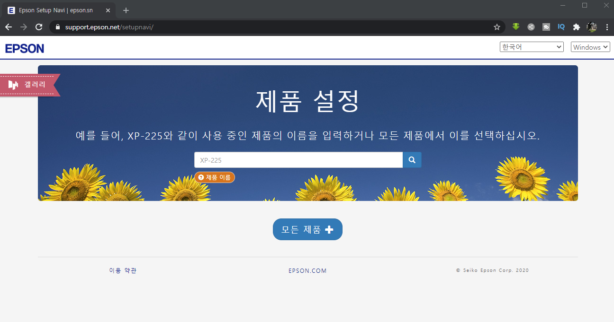Image resolution: width=614 pixels, height=322 pixels.
Task: Click the 제품 이름 help badge
Action: (x=215, y=177)
